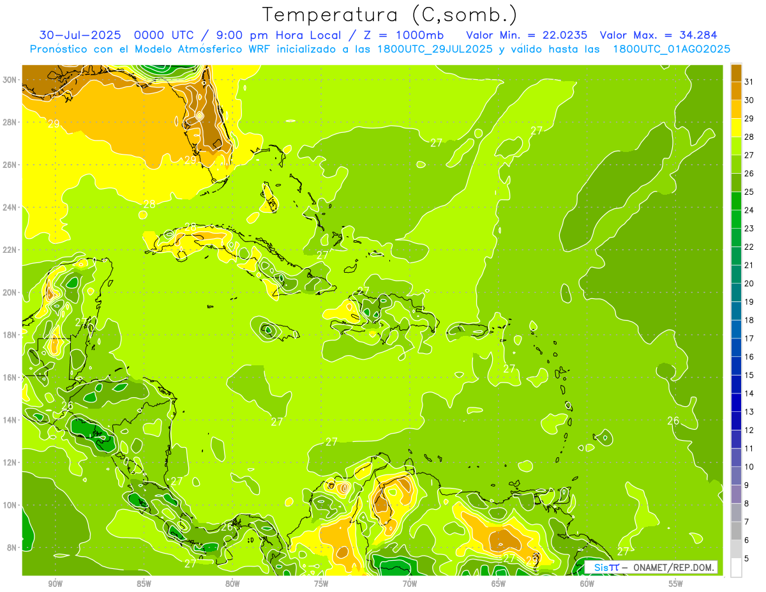This screenshot has height=592, width=766.
Task: Click the navy blue swatch between 13 and 14
Action: [x=736, y=402]
